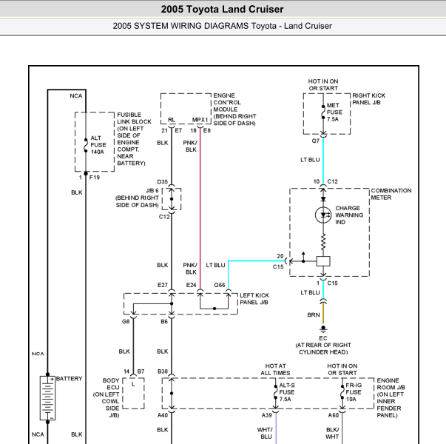446x444 pixels.
Task: Click the 'Q7' connector label
Action: coord(315,141)
